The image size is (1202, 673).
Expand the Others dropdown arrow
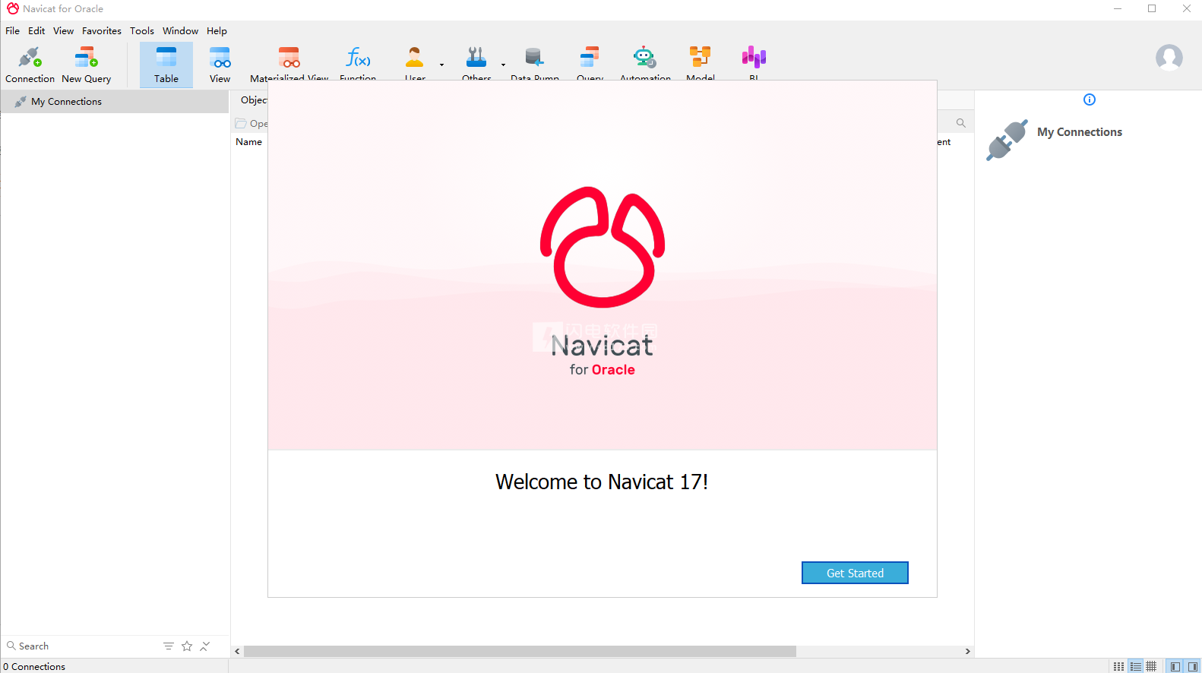pyautogui.click(x=503, y=65)
